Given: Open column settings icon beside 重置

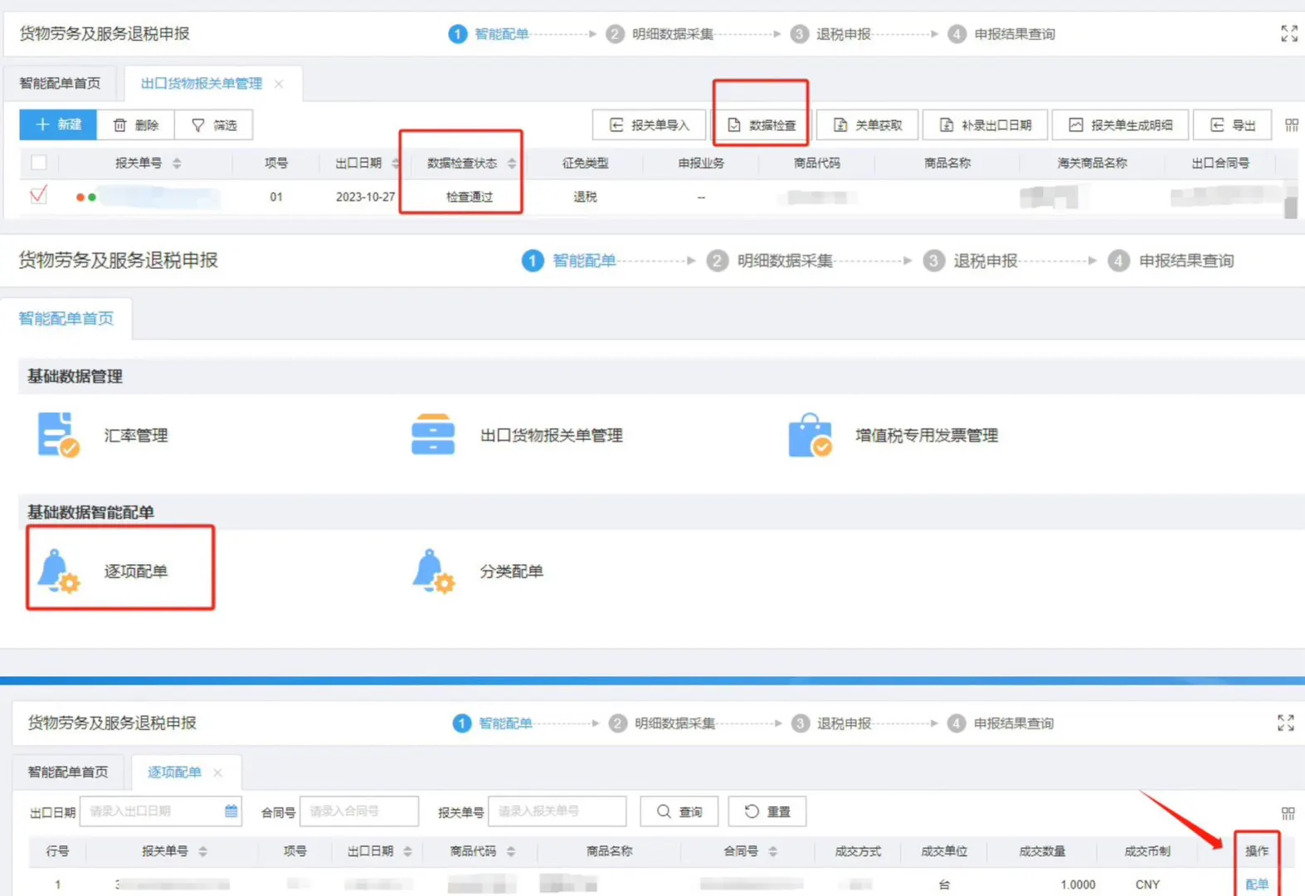Looking at the screenshot, I should tap(1288, 813).
